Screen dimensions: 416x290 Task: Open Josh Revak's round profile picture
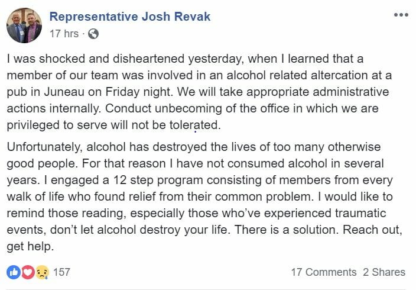[24, 25]
